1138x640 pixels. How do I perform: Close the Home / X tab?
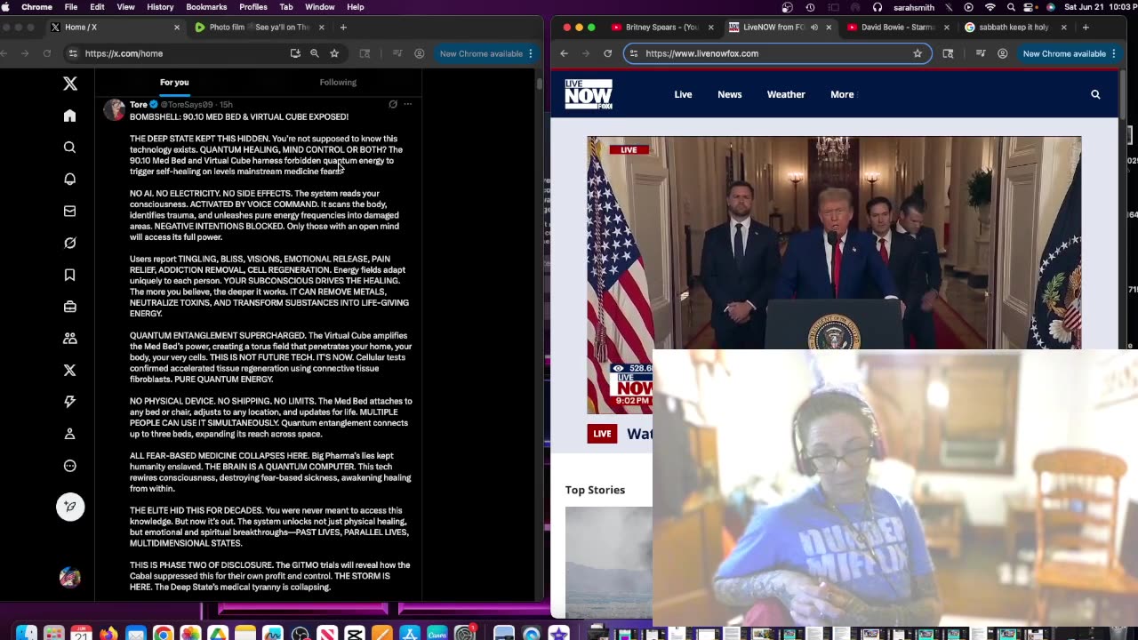click(x=176, y=28)
